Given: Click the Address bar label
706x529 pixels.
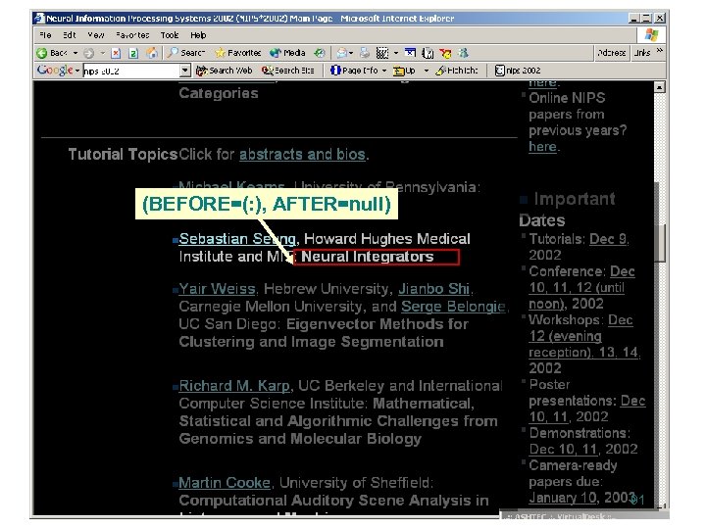Looking at the screenshot, I should tap(611, 53).
